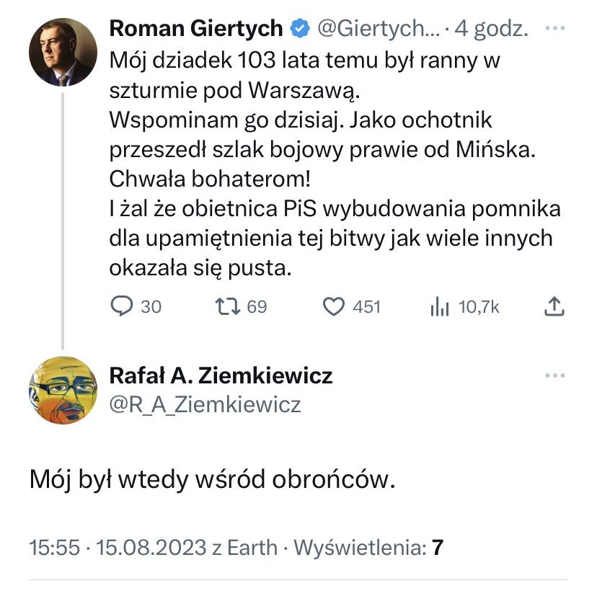The image size is (597, 596).
Task: Click the Roman Giertych display name
Action: click(195, 29)
